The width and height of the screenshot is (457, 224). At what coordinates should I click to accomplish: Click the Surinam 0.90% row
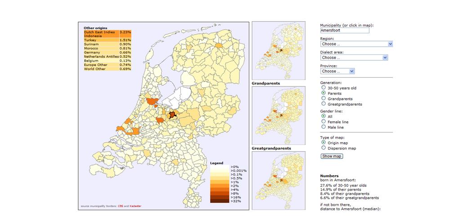(x=108, y=44)
